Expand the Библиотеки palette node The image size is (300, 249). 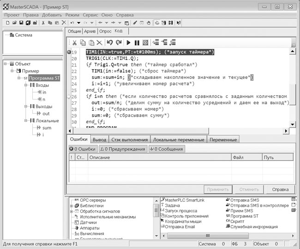point(71,206)
